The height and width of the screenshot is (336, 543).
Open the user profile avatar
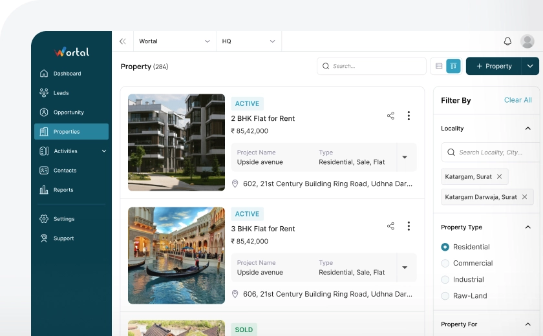[527, 41]
